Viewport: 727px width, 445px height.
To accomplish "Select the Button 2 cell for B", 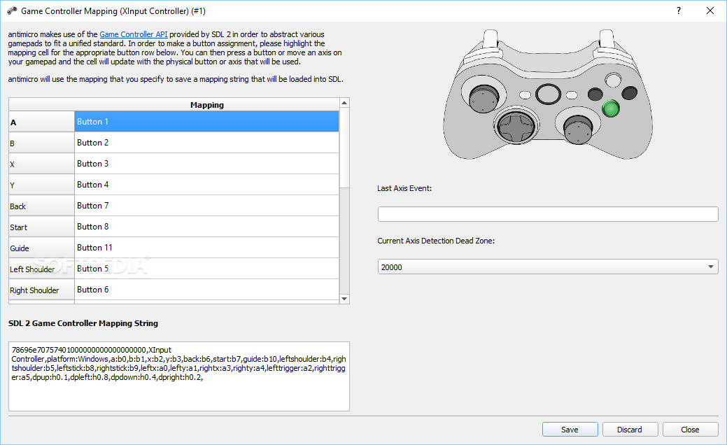I will pyautogui.click(x=207, y=143).
